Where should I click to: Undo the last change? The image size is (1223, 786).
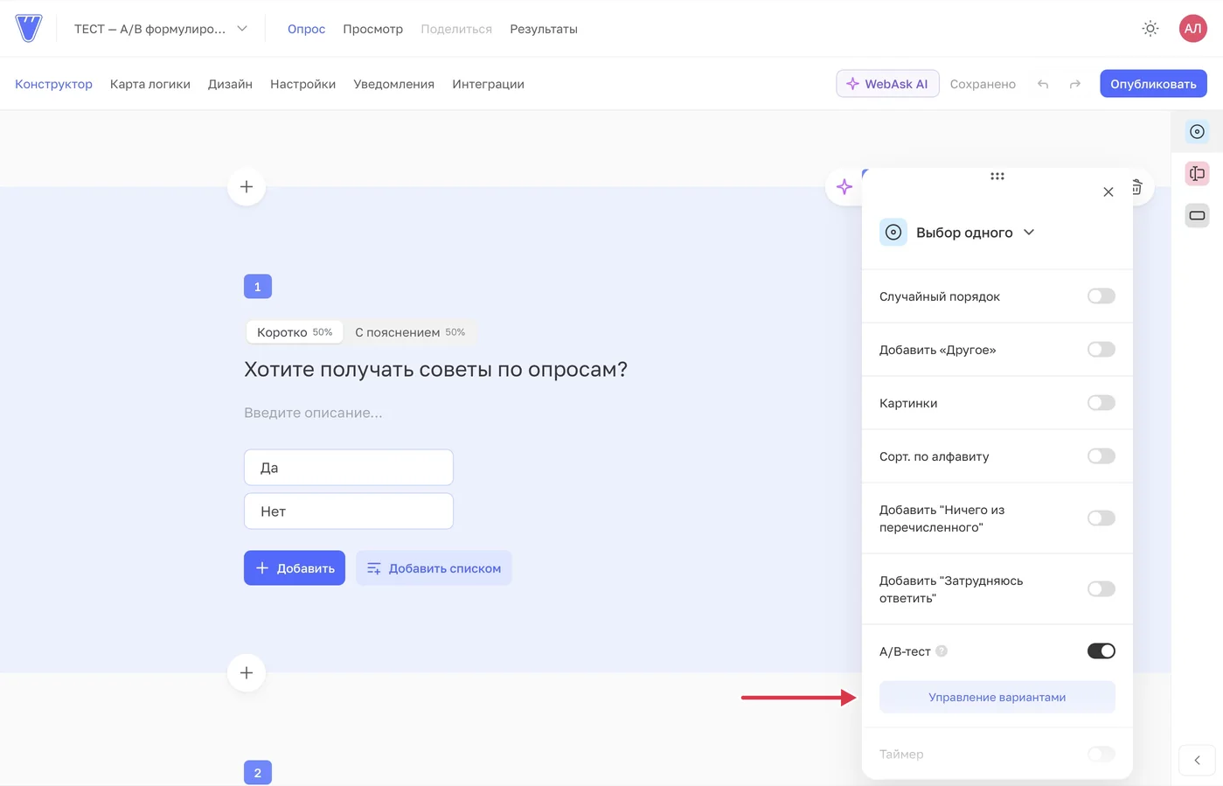coord(1043,84)
